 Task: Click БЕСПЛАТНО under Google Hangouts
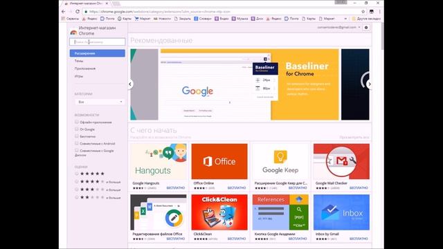point(175,187)
